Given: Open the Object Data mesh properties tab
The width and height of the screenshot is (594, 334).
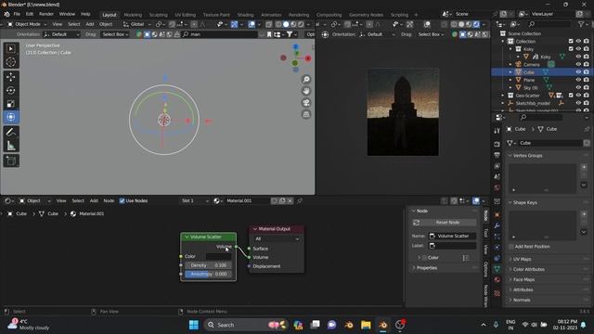Looking at the screenshot, I should coord(497,269).
